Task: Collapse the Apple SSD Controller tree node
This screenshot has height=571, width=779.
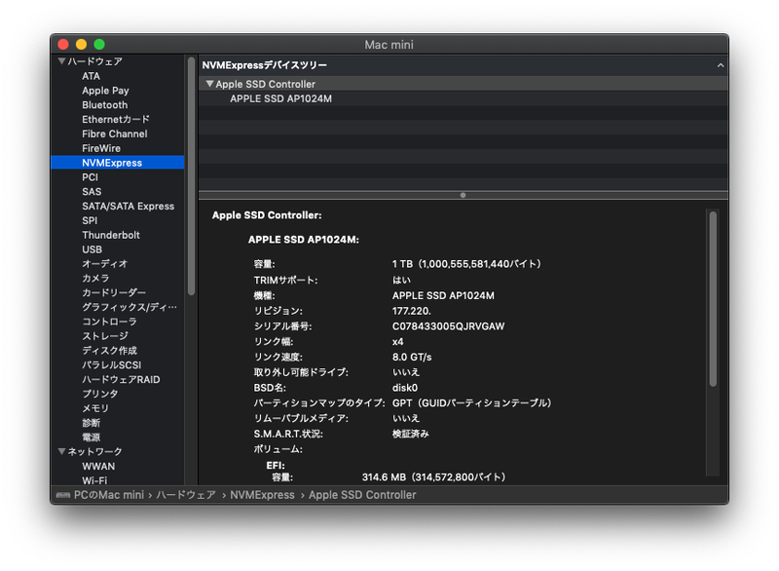Action: point(209,85)
